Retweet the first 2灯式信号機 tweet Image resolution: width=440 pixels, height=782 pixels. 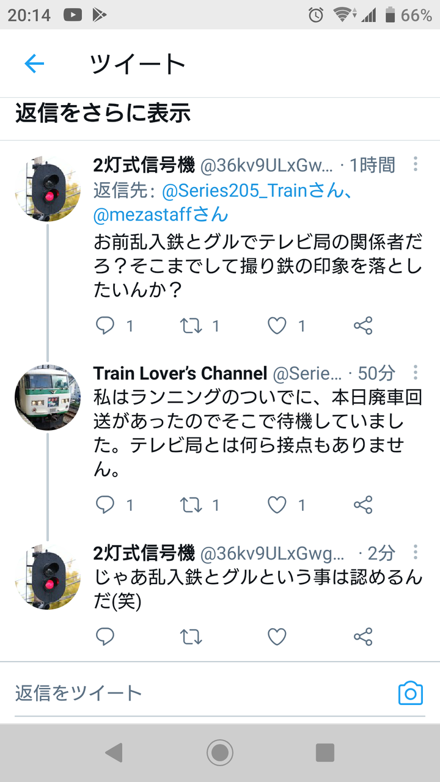(191, 326)
